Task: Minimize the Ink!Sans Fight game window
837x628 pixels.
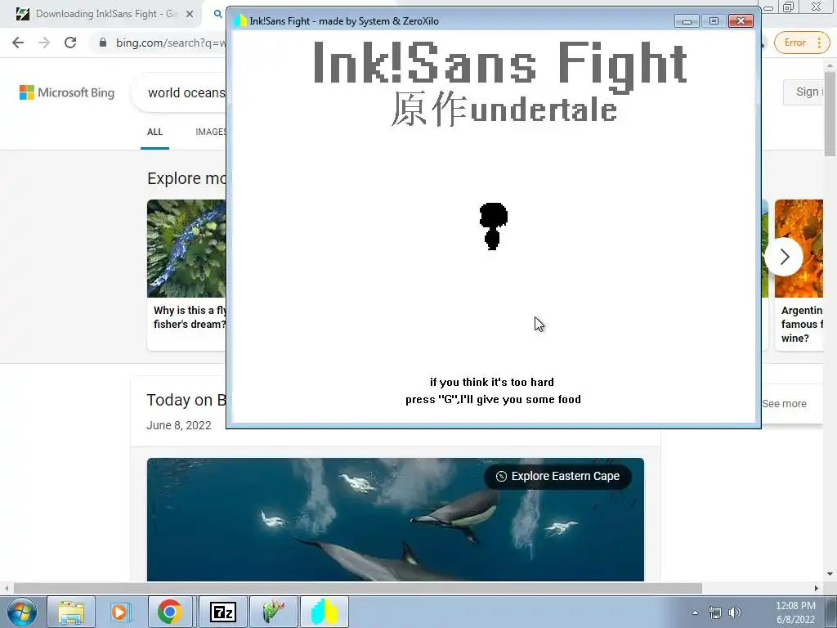Action: [x=687, y=20]
